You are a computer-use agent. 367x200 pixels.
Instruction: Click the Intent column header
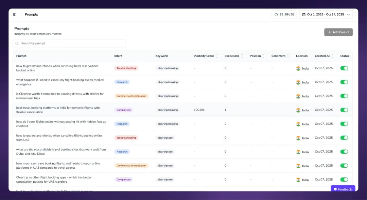coord(118,56)
